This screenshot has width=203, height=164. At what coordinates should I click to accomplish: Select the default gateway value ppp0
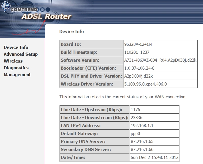(135, 134)
